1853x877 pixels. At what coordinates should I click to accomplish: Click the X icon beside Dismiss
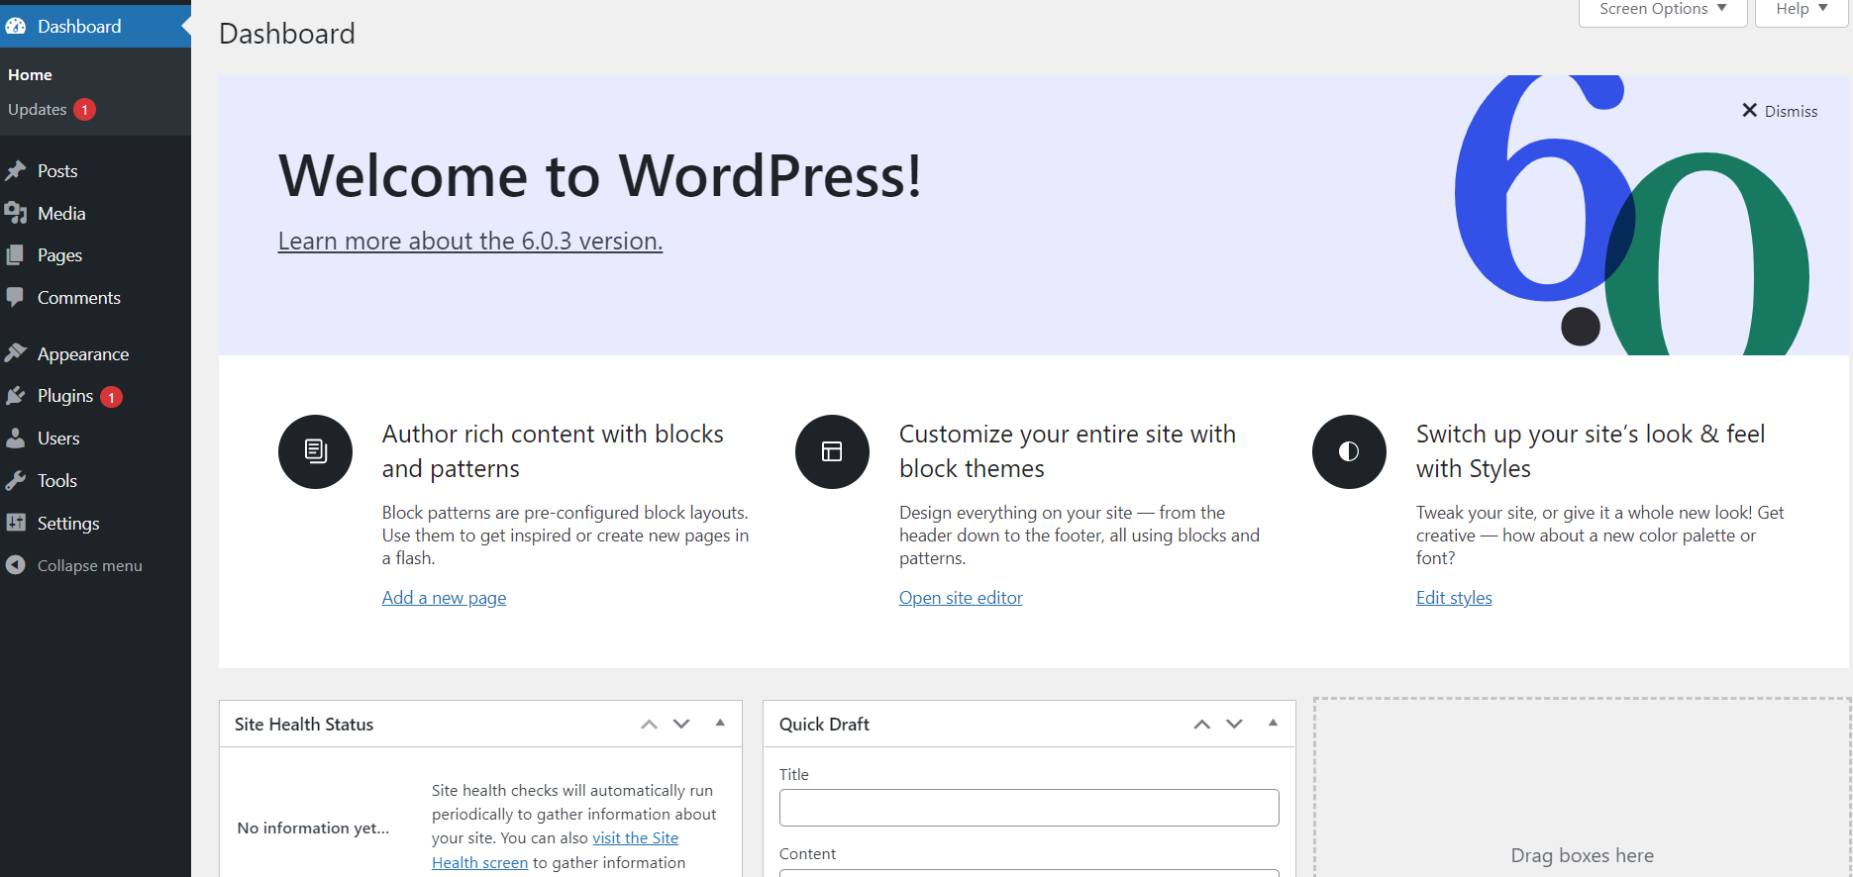pos(1750,111)
